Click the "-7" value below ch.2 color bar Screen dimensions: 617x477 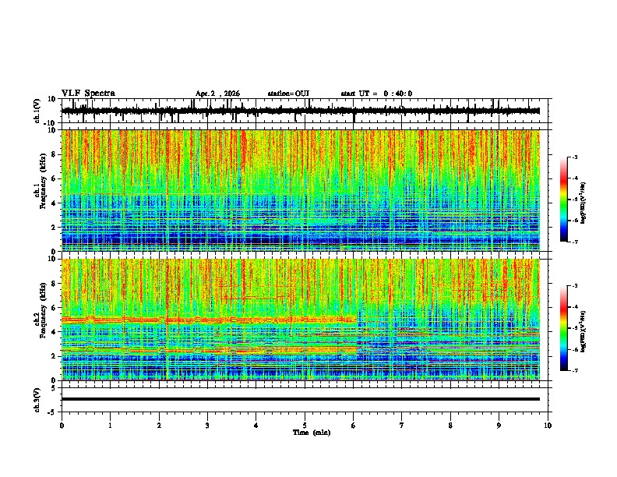pos(575,371)
